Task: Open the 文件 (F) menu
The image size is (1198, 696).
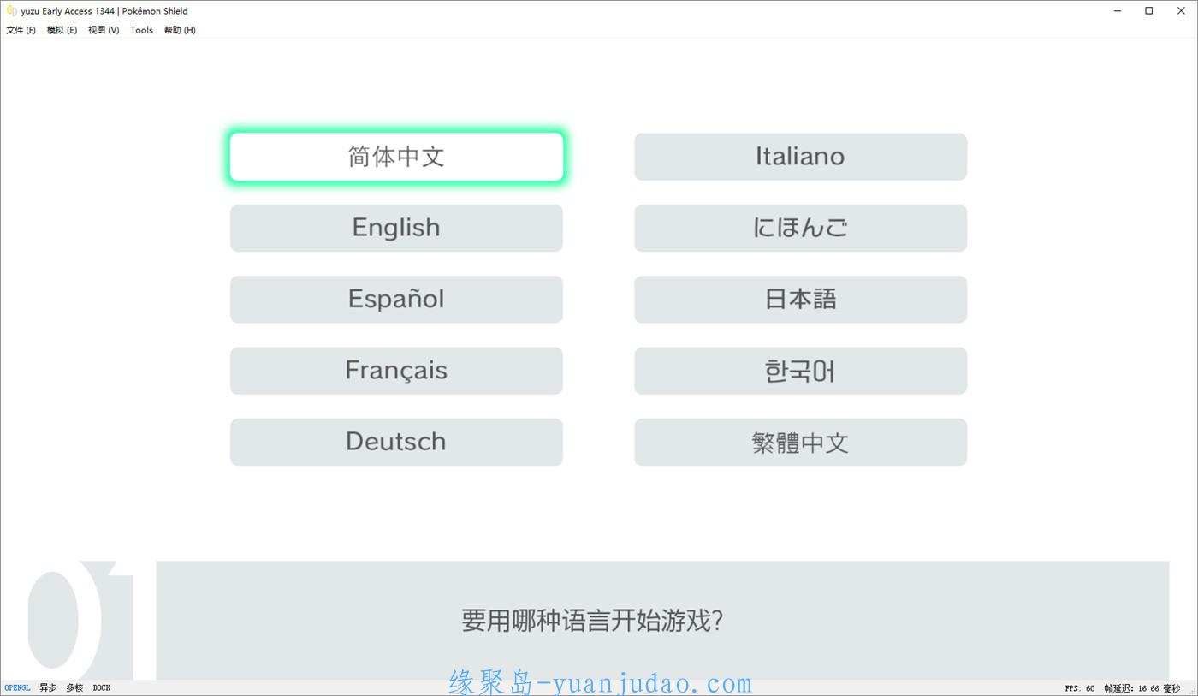Action: click(21, 30)
